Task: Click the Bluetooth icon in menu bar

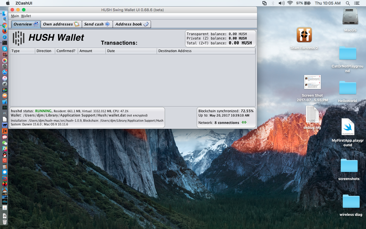Action: [273, 3]
